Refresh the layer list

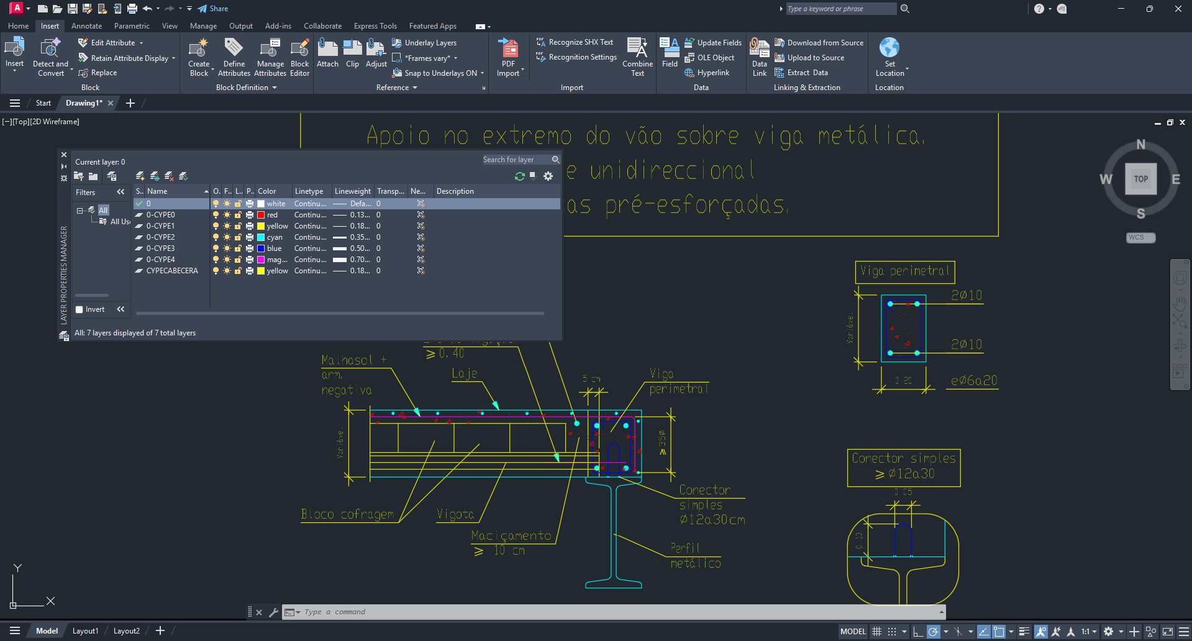click(519, 176)
